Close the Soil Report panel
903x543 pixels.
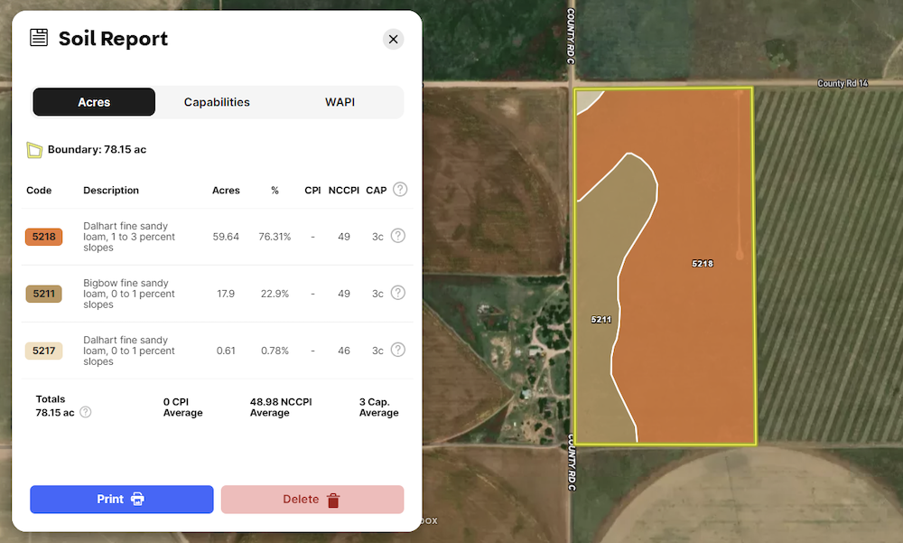coord(393,39)
